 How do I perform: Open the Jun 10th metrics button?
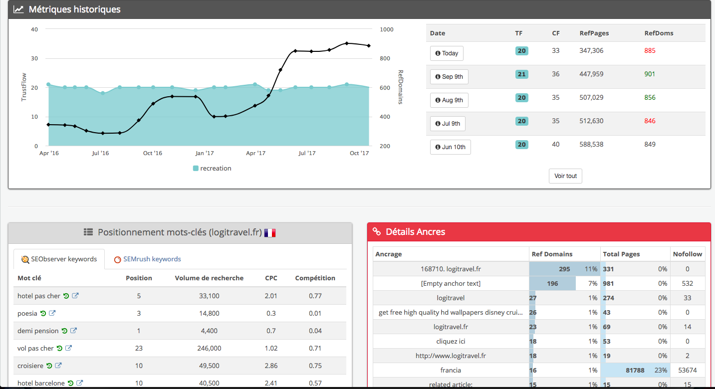[451, 147]
